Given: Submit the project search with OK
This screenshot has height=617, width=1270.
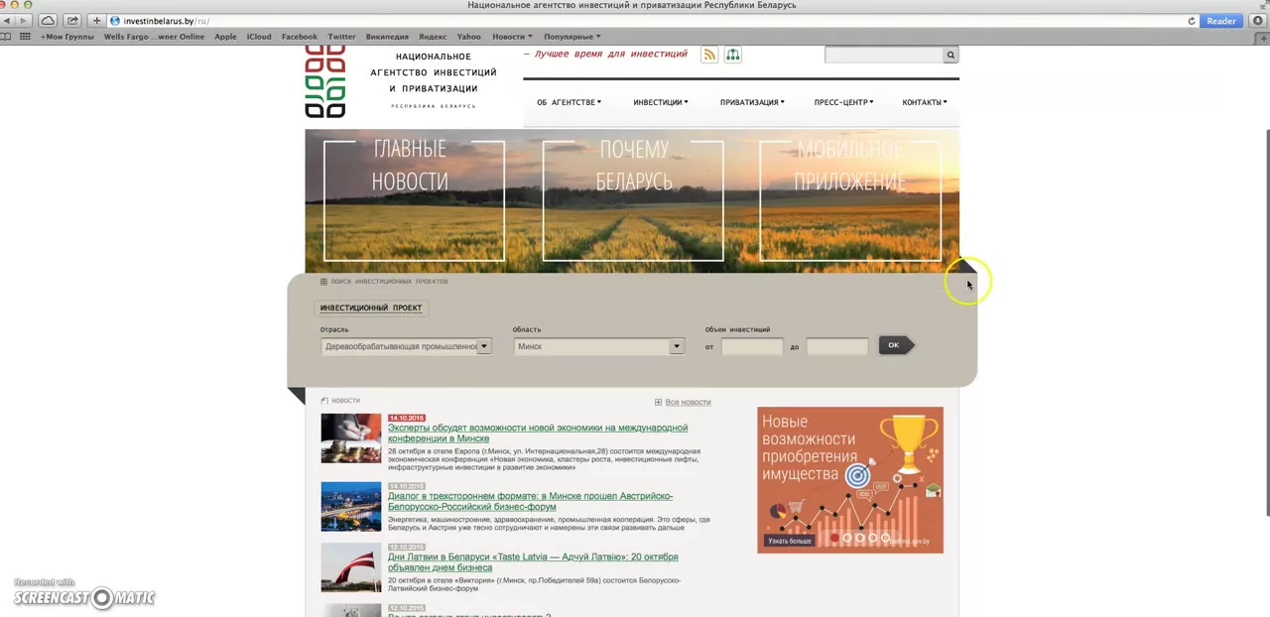Looking at the screenshot, I should 895,345.
